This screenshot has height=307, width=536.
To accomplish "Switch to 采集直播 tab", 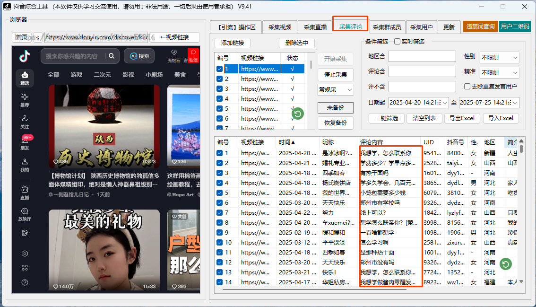I will (315, 27).
